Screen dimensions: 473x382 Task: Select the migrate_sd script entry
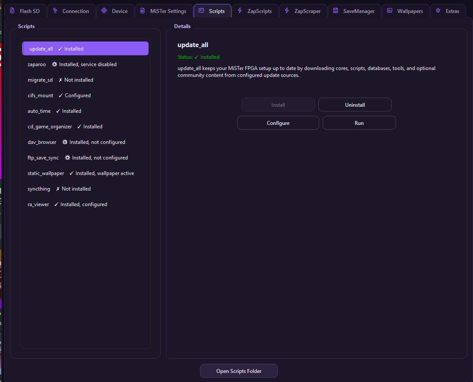[86, 80]
